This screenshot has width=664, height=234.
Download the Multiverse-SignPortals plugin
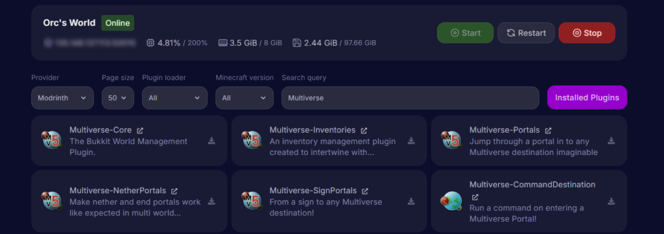click(411, 202)
